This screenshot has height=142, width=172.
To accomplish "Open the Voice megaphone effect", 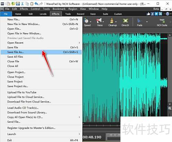I will (x=100, y=22).
